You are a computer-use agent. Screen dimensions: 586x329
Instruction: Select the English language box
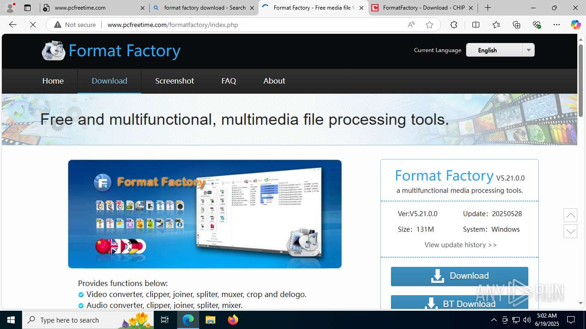tap(494, 50)
